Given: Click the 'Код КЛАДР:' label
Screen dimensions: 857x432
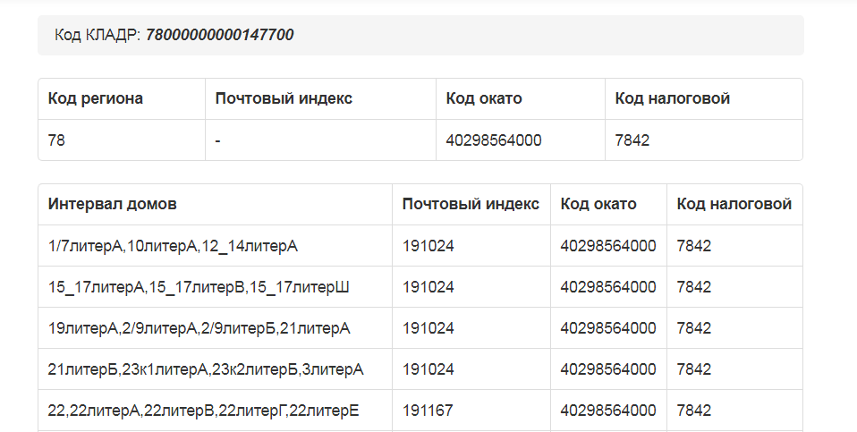Looking at the screenshot, I should (x=98, y=35).
